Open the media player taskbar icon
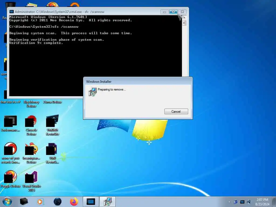 click(40, 202)
